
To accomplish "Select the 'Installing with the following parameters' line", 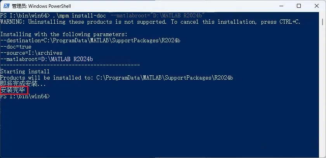I will point(64,34).
